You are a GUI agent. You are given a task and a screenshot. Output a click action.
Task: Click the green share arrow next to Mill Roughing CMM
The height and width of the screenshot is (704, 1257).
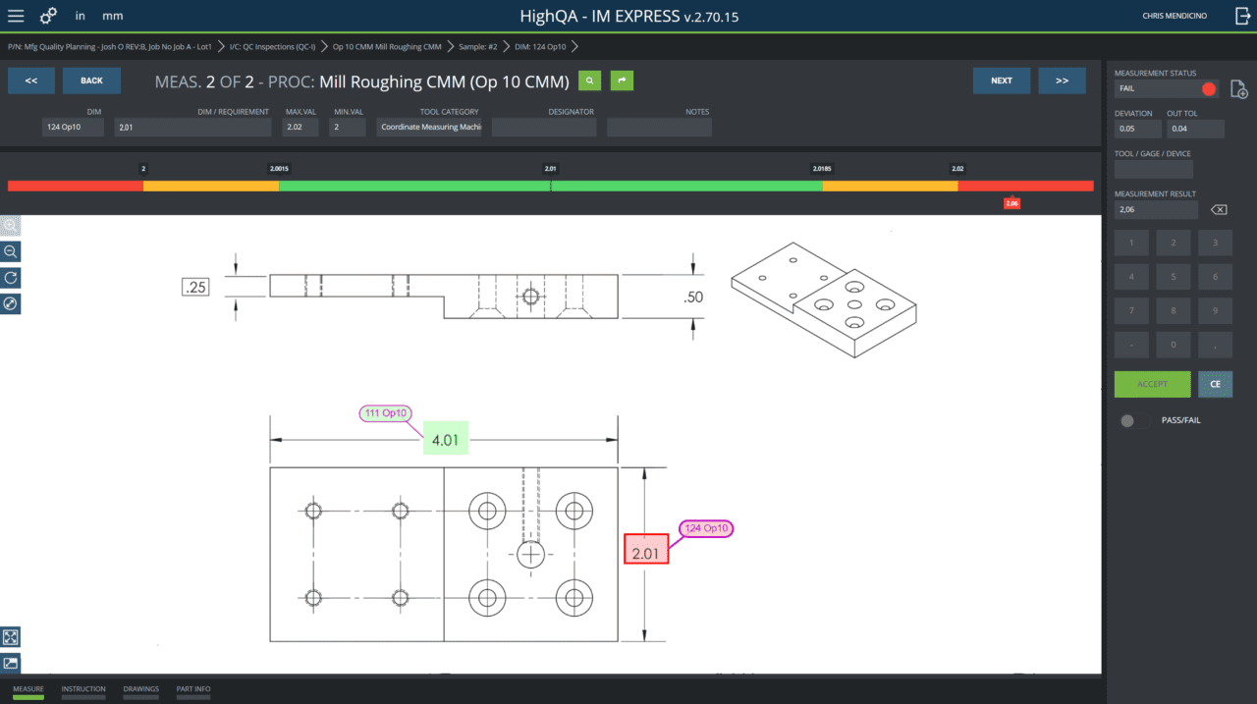tap(621, 81)
